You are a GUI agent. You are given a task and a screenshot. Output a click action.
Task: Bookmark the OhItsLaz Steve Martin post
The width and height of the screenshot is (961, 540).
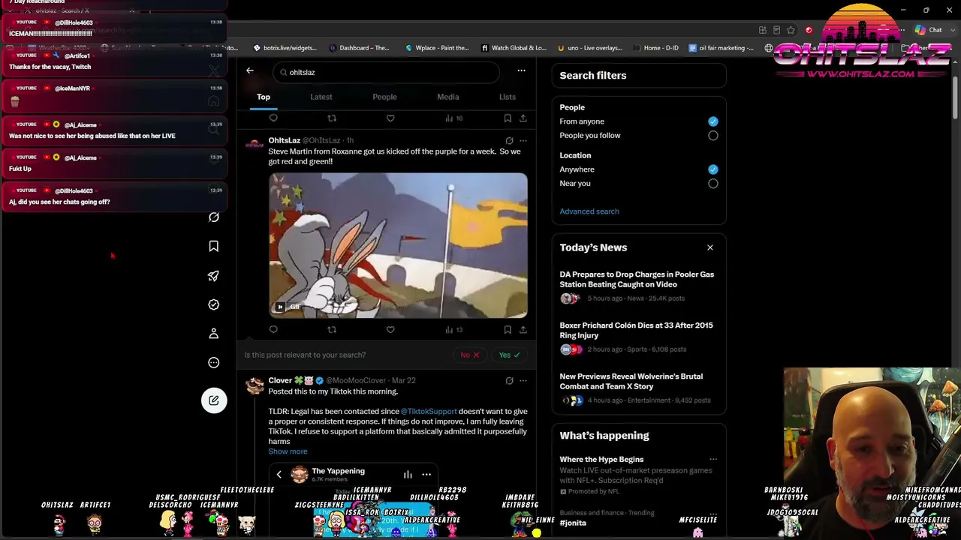pyautogui.click(x=508, y=329)
